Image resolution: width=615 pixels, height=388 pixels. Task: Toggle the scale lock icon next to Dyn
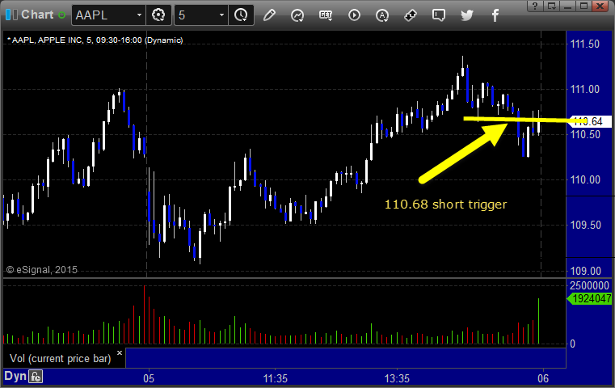[36, 377]
